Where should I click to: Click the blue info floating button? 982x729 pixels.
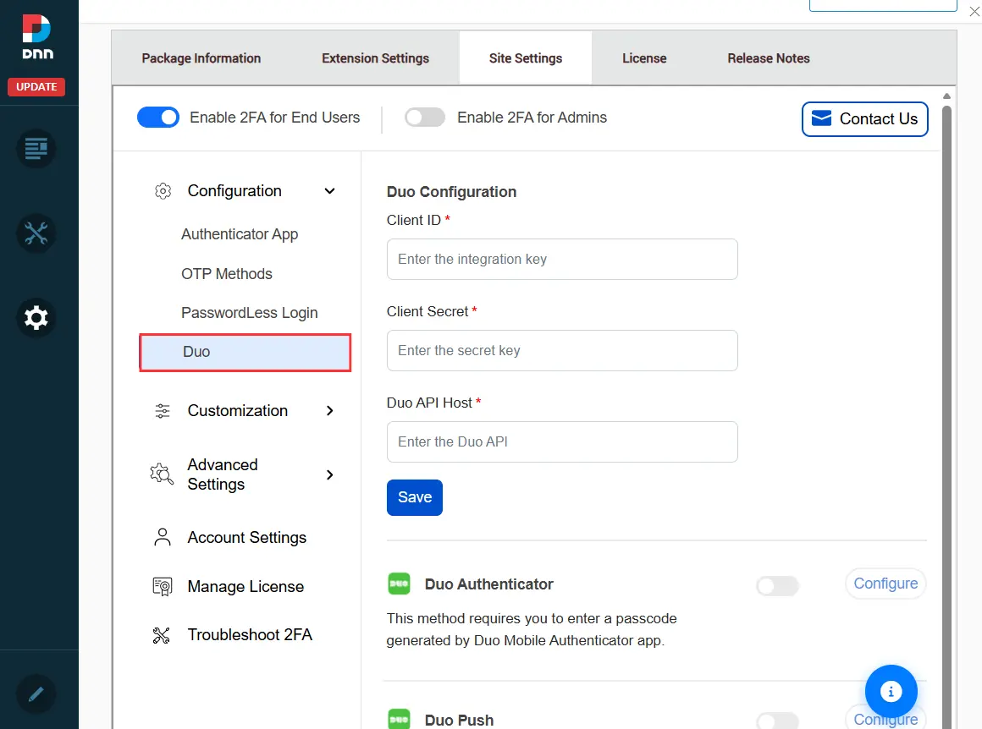(891, 692)
